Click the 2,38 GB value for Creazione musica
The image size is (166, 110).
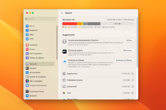[126, 80]
